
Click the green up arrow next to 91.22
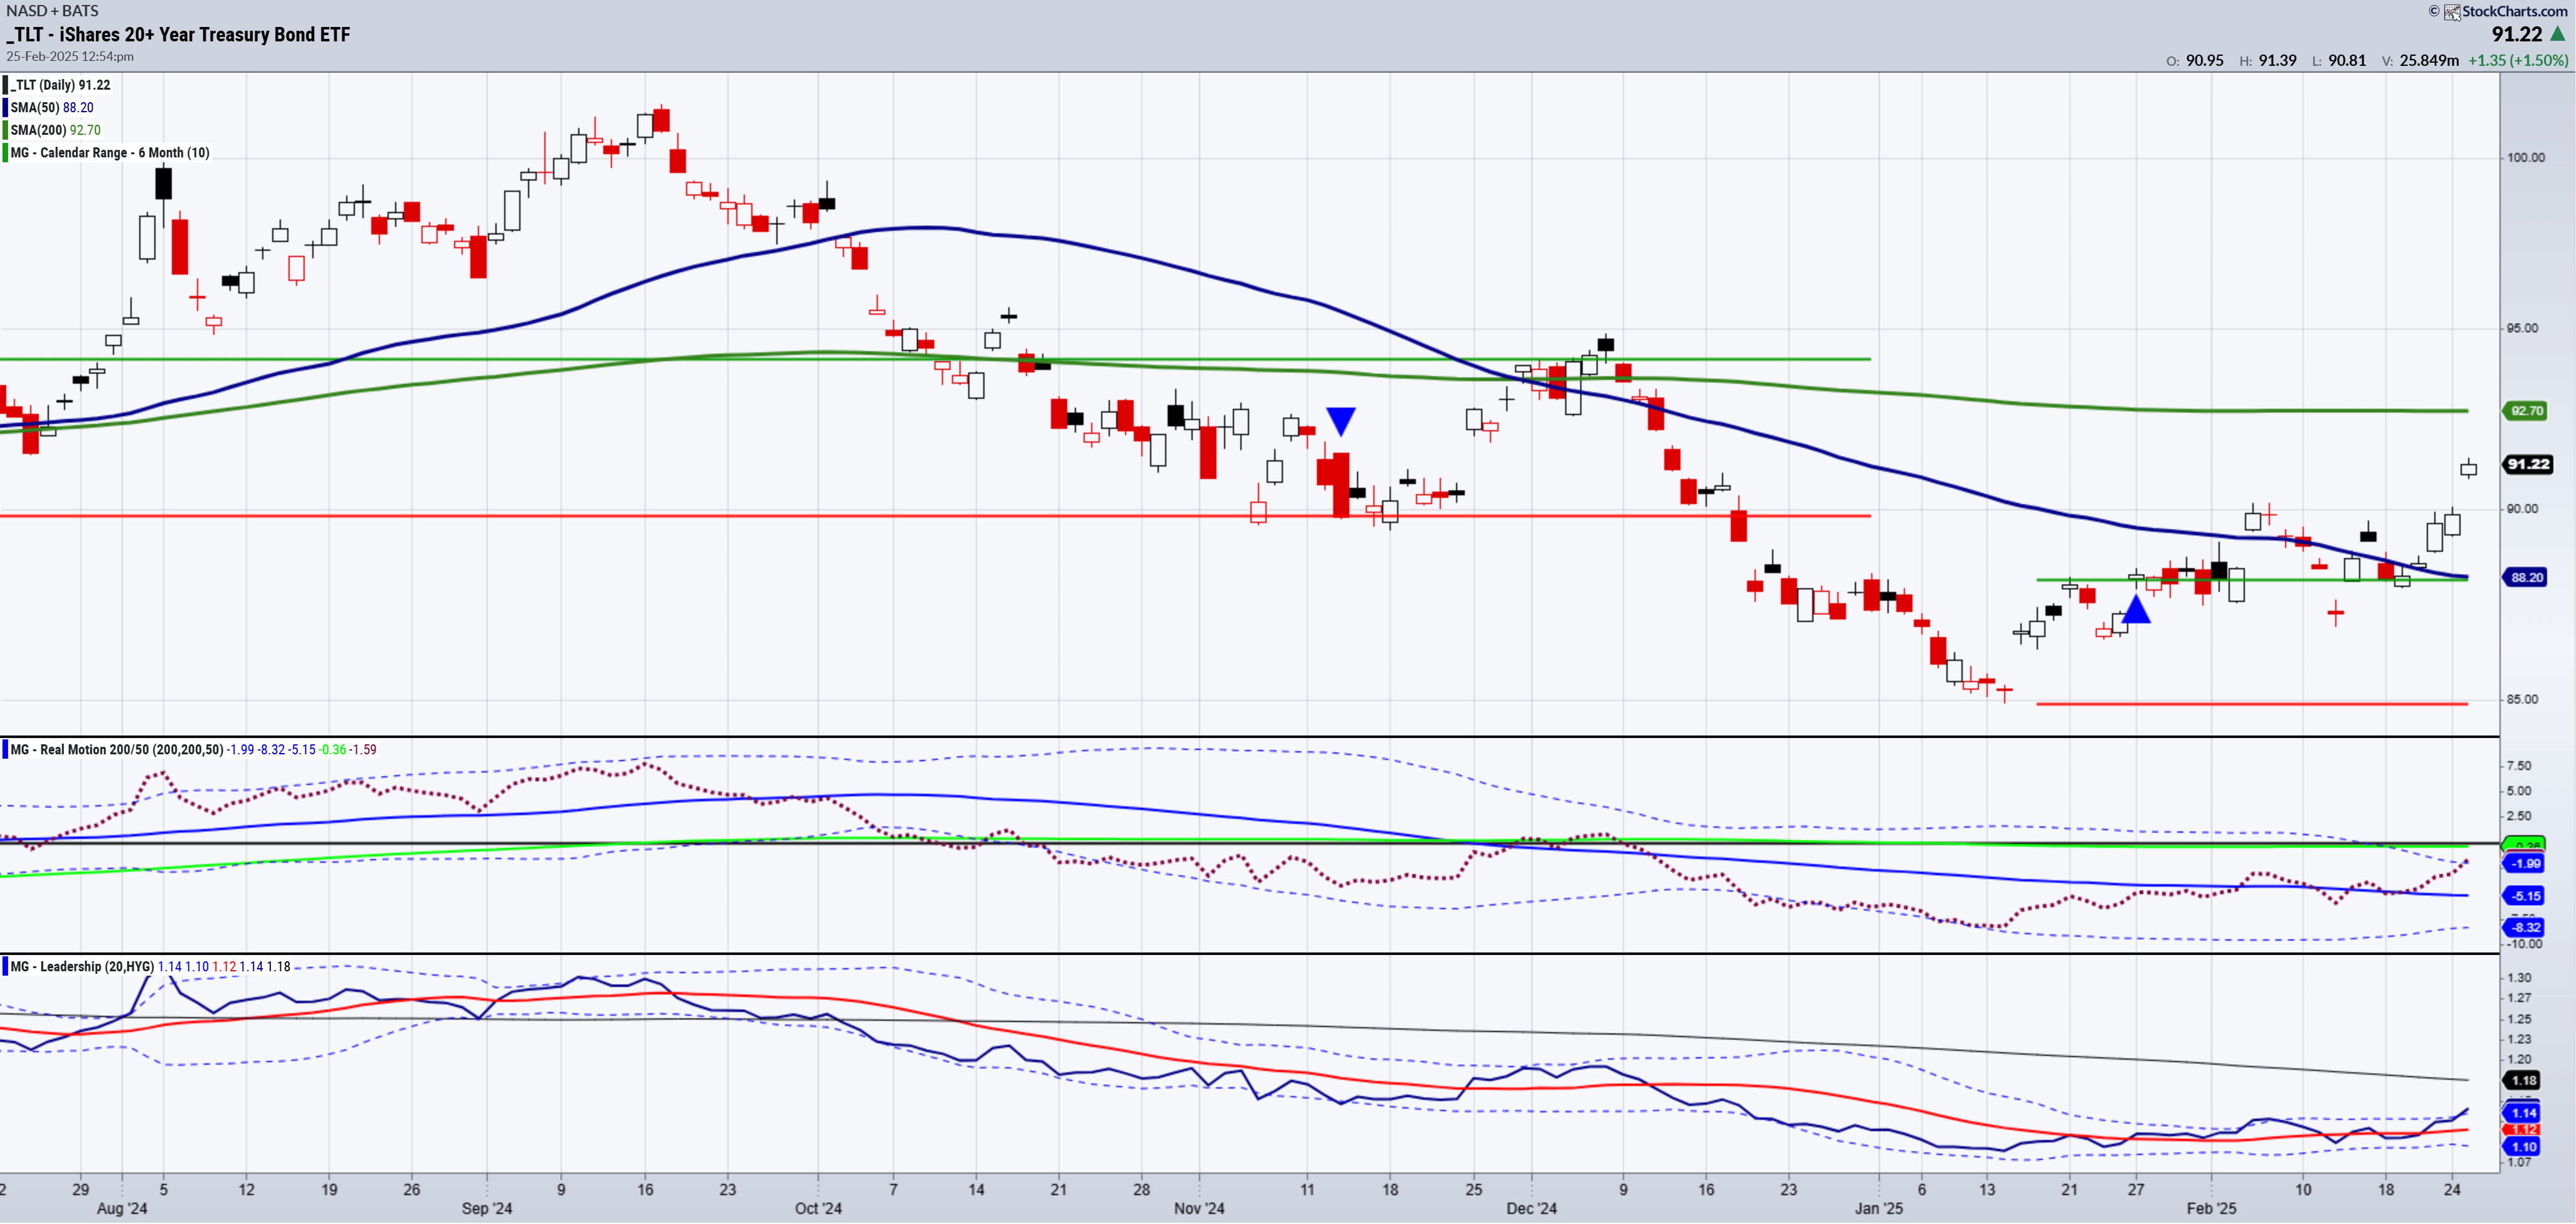click(x=2558, y=34)
